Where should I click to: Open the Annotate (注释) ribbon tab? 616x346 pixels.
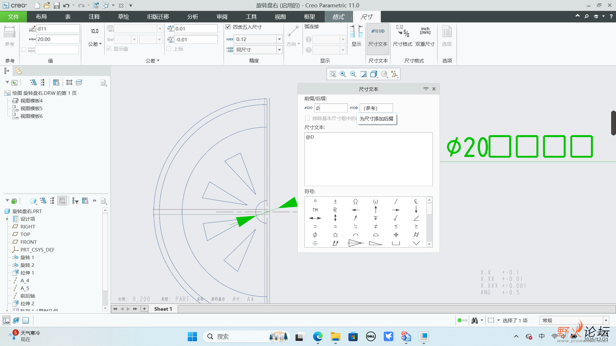tap(94, 17)
